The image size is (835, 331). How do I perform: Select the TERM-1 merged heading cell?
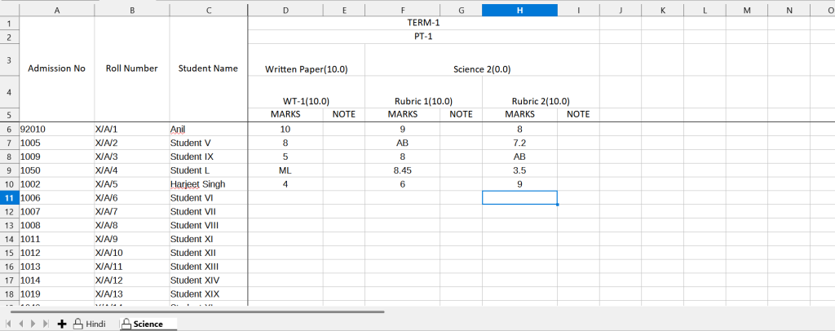423,23
